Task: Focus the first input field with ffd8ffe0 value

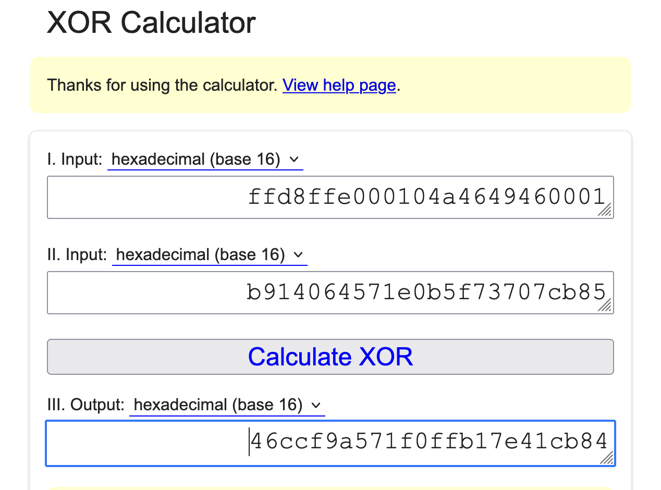Action: point(329,198)
